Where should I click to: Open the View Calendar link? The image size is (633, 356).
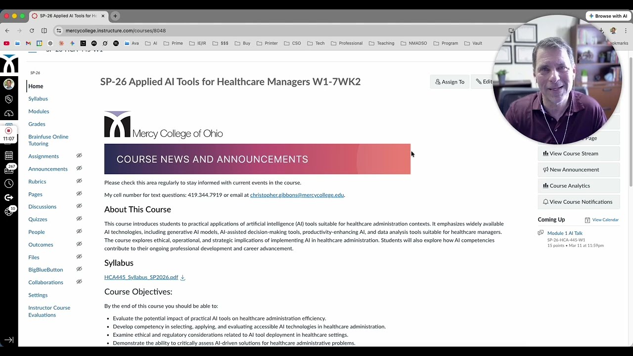tap(605, 220)
